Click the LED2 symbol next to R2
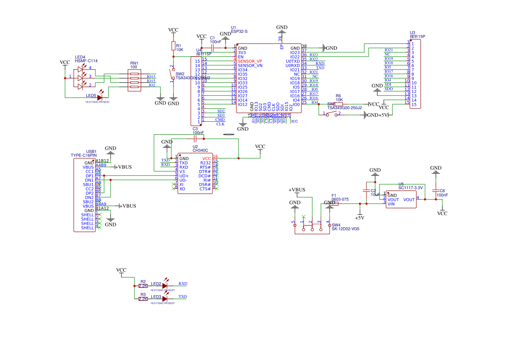The height and width of the screenshot is (358, 507). pyautogui.click(x=164, y=286)
